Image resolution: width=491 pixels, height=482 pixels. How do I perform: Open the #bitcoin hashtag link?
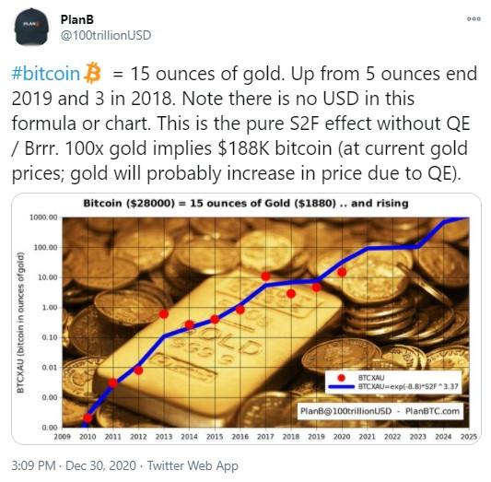[x=46, y=74]
